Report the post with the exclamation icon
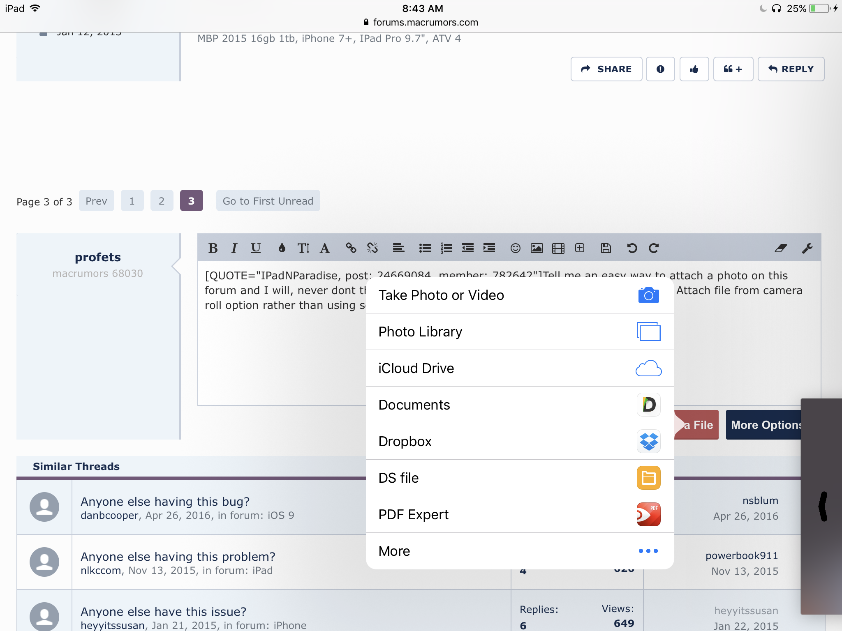Screen dimensions: 842x631 pyautogui.click(x=660, y=69)
